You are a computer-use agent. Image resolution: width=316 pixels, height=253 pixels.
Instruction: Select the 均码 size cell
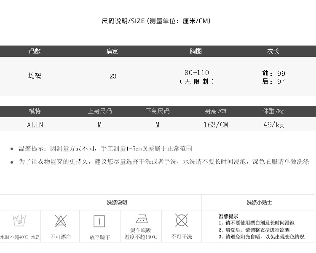tap(35, 76)
